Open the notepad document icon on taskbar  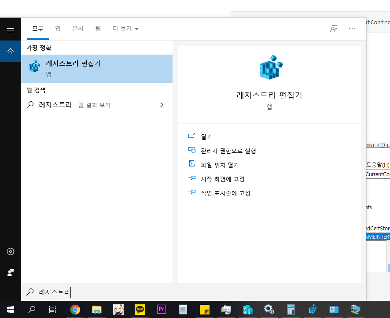183,310
